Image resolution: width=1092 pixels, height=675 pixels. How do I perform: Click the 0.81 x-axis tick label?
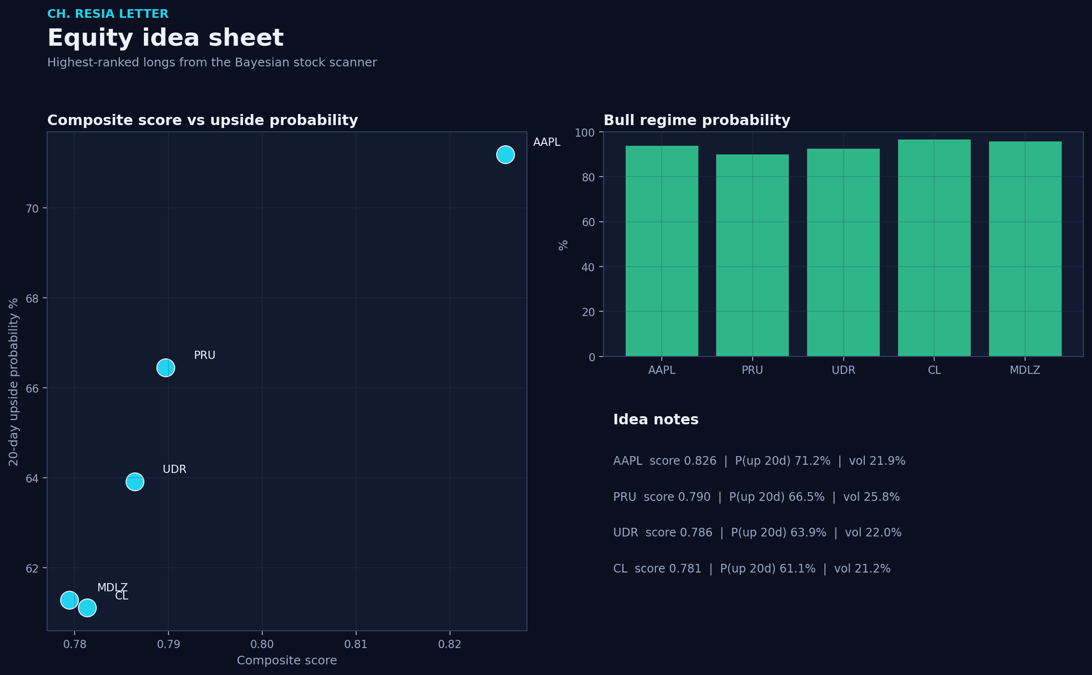click(x=356, y=644)
